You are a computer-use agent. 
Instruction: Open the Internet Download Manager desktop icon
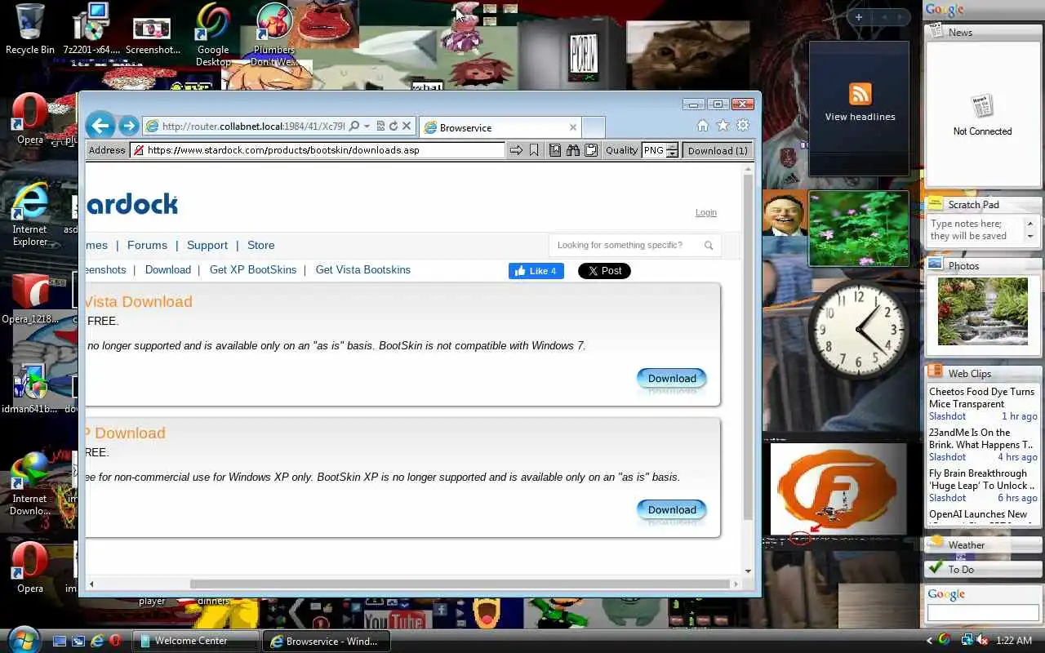[x=30, y=483]
